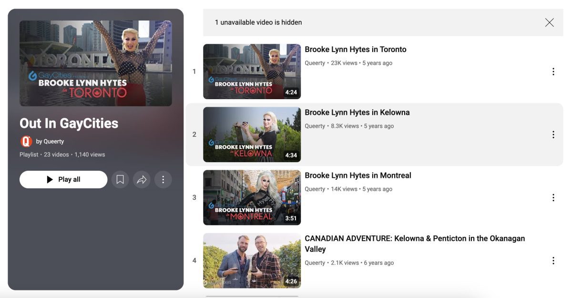Image resolution: width=572 pixels, height=298 pixels.
Task: Click index number 3 beside the Montreal video
Action: pos(194,197)
